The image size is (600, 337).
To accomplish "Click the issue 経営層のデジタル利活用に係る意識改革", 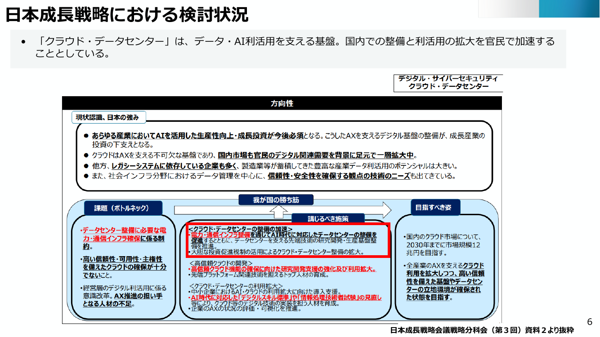I will click(x=123, y=296).
